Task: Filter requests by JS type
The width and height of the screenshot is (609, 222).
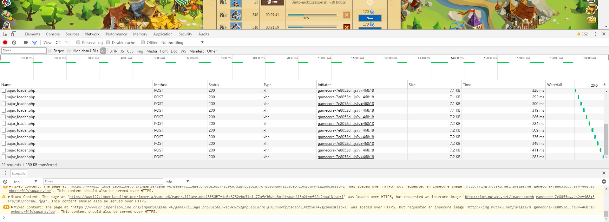Action: coord(122,51)
